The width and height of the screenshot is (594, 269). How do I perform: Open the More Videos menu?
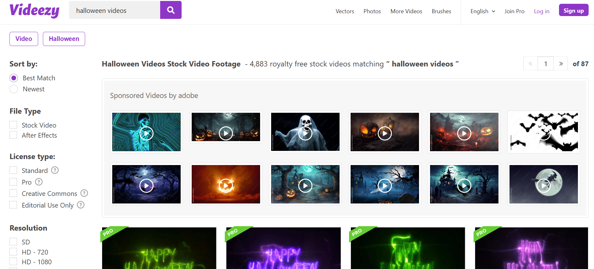point(406,11)
